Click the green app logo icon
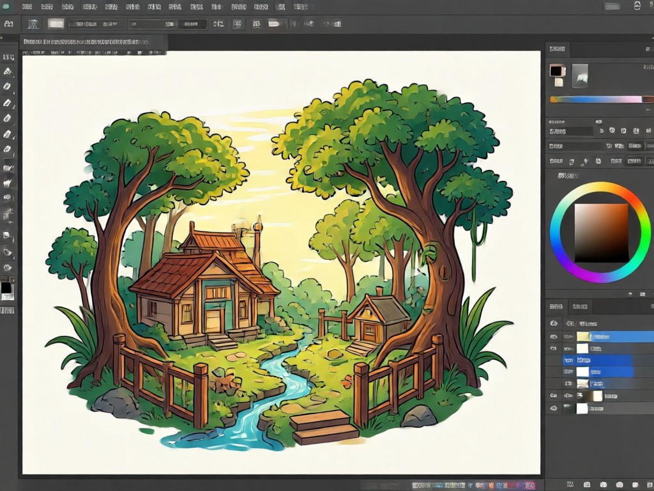 click(x=6, y=6)
